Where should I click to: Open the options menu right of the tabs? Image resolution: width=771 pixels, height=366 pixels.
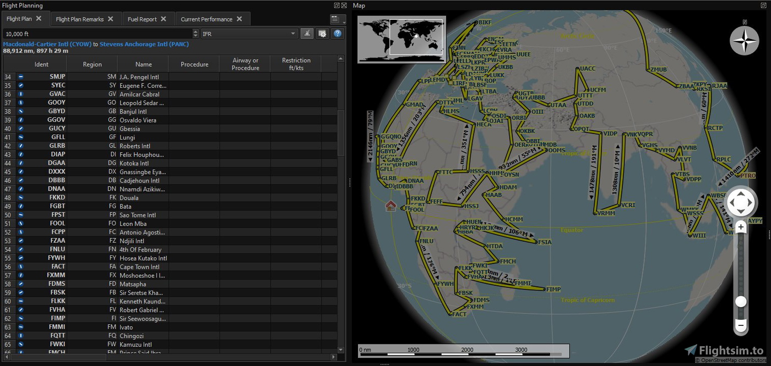pyautogui.click(x=337, y=18)
